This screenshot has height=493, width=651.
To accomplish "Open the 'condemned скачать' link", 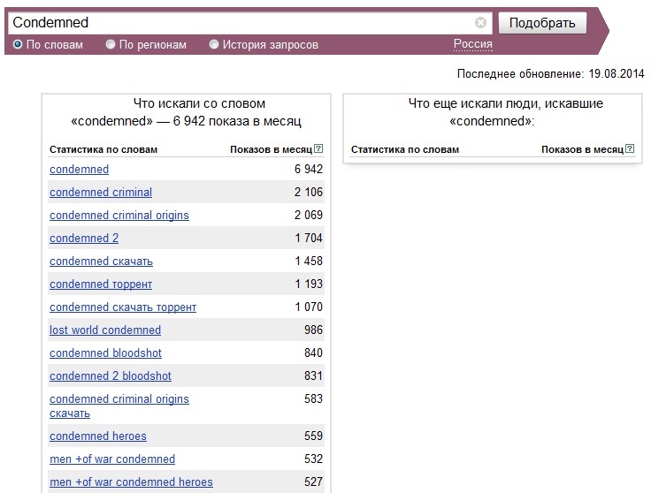I will [102, 262].
